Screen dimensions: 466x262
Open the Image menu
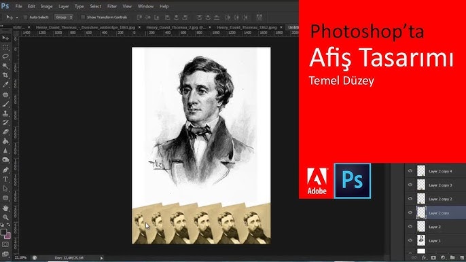(x=46, y=6)
